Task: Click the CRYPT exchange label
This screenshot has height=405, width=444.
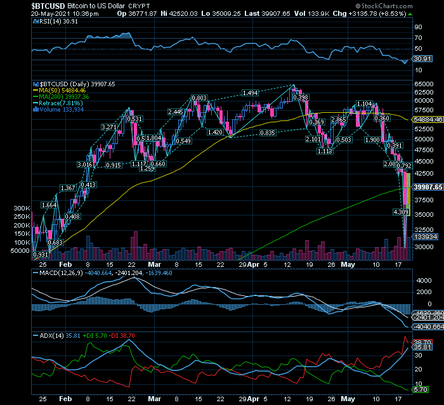Action: pos(139,6)
